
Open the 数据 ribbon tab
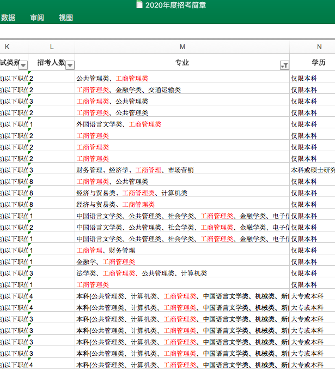(x=8, y=18)
